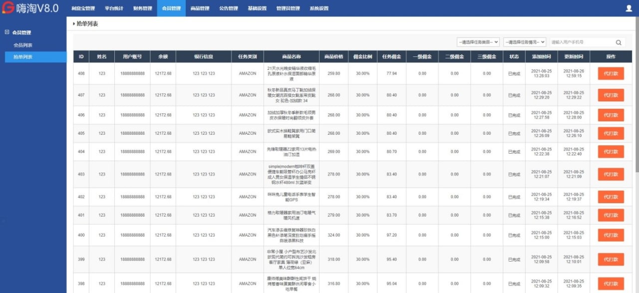Image resolution: width=639 pixels, height=293 pixels.
Task: Open the 请选择任务类目 dropdown
Action: (478, 42)
